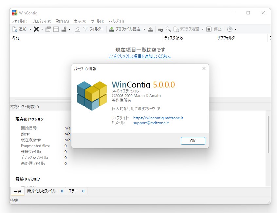
Task: Click the フィルター funnel button
Action: coord(93,29)
